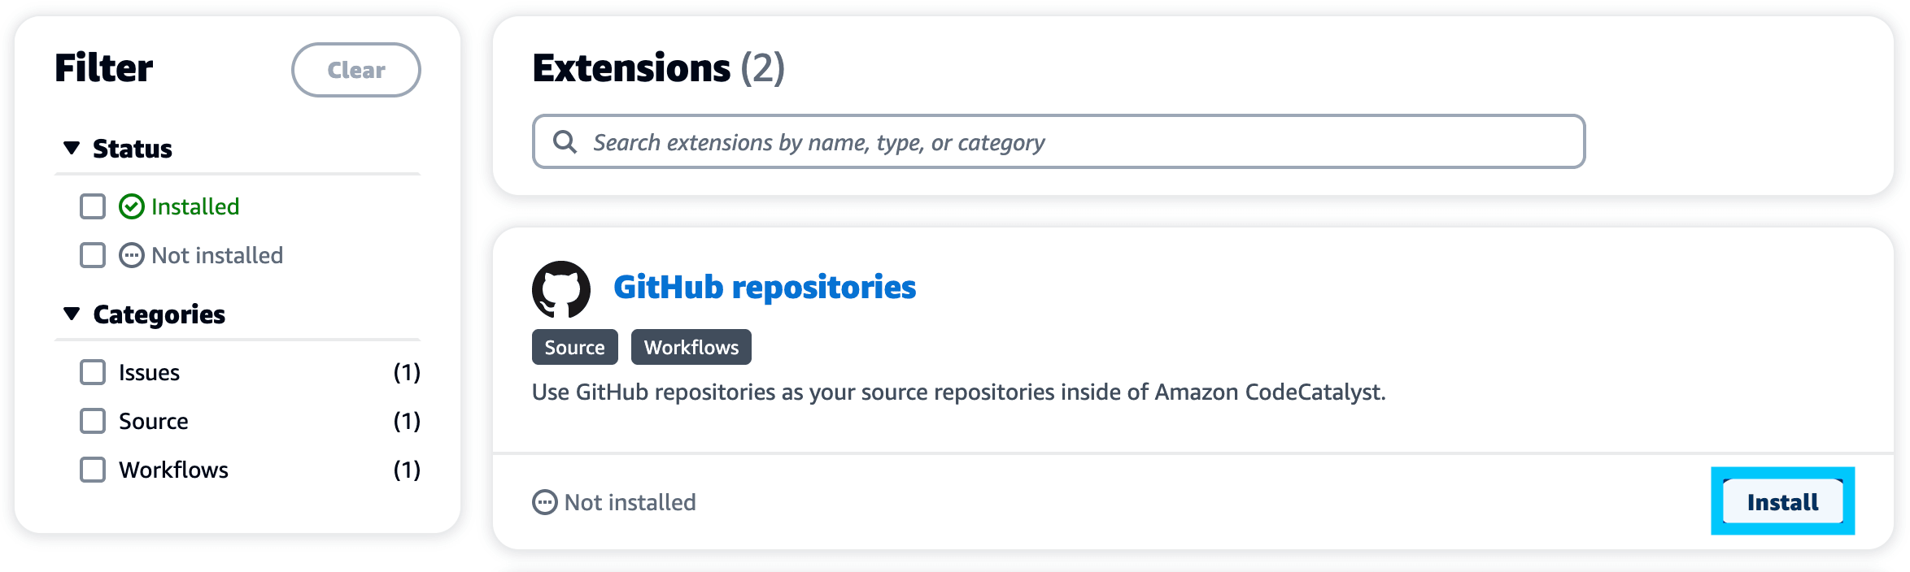Click the green Installed checkmark icon
Viewport: 1910px width, 572px height.
(x=132, y=207)
